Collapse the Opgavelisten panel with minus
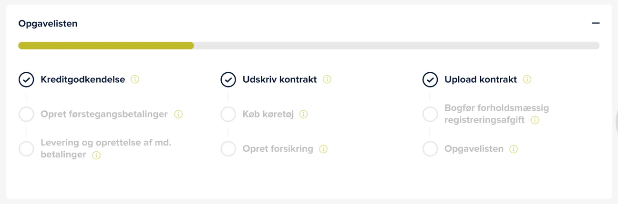The width and height of the screenshot is (618, 204). (x=596, y=23)
